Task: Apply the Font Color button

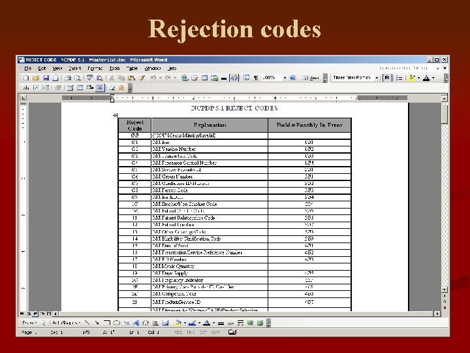Action: click(426, 78)
